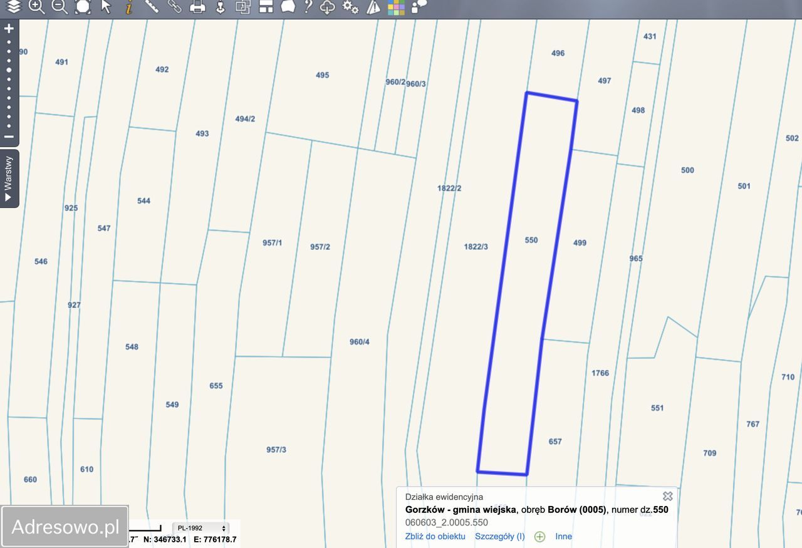
Task: Click parcel label 960/4
Action: pyautogui.click(x=360, y=342)
